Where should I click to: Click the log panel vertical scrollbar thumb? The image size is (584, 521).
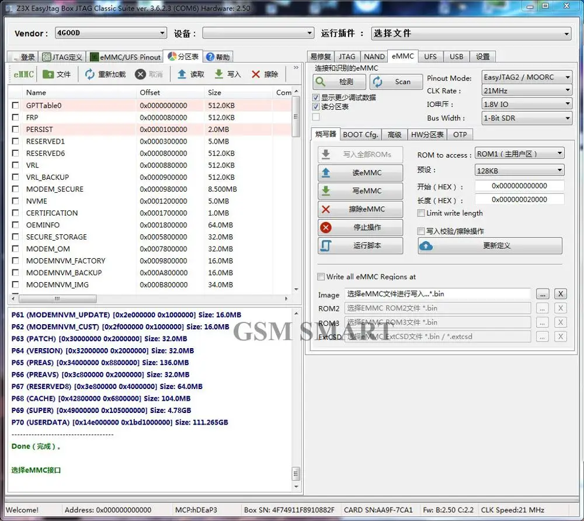(x=296, y=474)
